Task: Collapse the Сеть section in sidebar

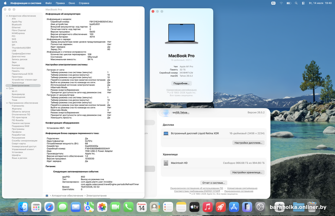Action: click(7, 89)
